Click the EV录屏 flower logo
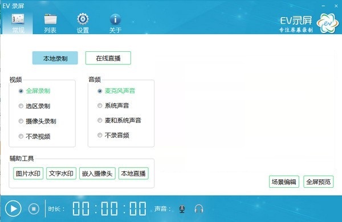The image size is (342, 222). [328, 23]
